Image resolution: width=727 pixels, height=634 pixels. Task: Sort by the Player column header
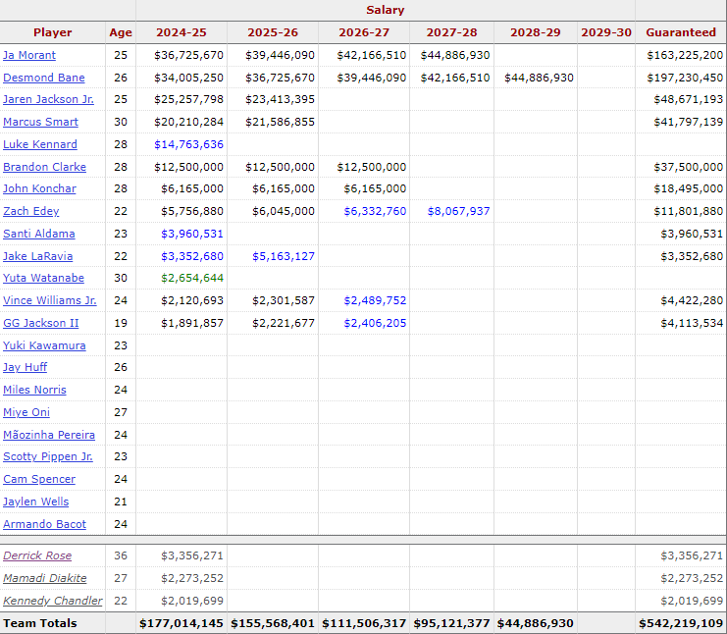52,32
